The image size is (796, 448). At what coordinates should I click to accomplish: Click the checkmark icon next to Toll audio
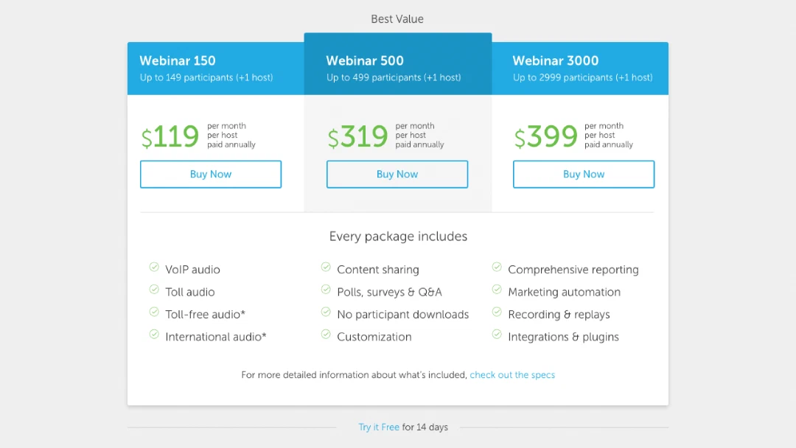coord(154,290)
